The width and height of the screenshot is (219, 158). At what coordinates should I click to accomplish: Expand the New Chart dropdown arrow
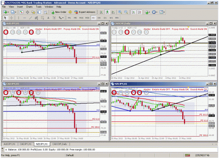(x=8, y=12)
